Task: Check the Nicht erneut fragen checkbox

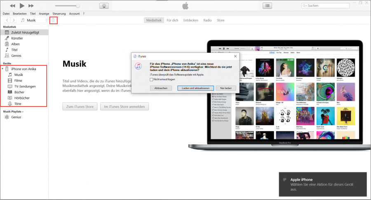Action: tap(151, 80)
